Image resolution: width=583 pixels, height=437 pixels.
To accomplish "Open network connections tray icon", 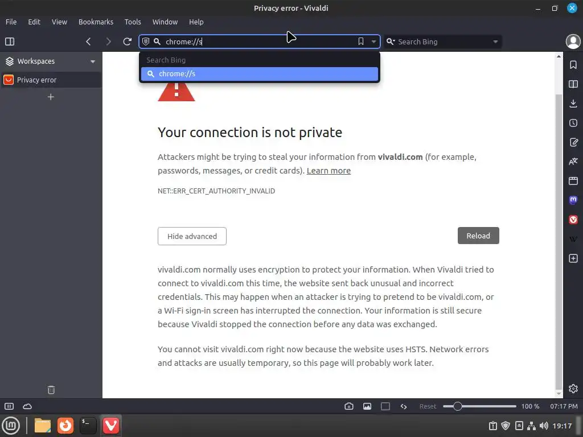I will click(531, 426).
